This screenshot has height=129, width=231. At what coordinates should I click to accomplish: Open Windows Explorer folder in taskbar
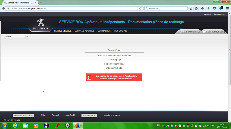(25, 126)
